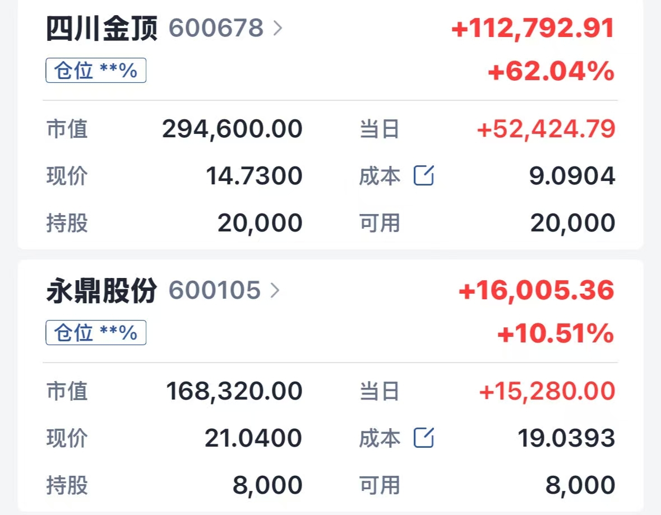
Task: Tap 永鼎股份 current price 21.0400
Action: pyautogui.click(x=253, y=438)
